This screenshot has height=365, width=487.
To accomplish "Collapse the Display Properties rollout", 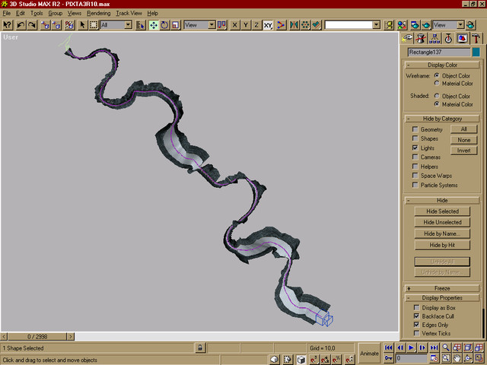I will 442,297.
